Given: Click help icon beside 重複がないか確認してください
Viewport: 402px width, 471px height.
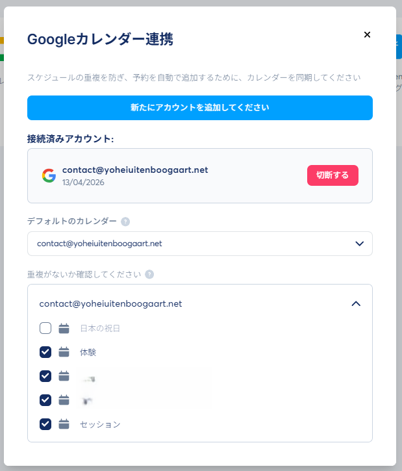Looking at the screenshot, I should pyautogui.click(x=149, y=274).
